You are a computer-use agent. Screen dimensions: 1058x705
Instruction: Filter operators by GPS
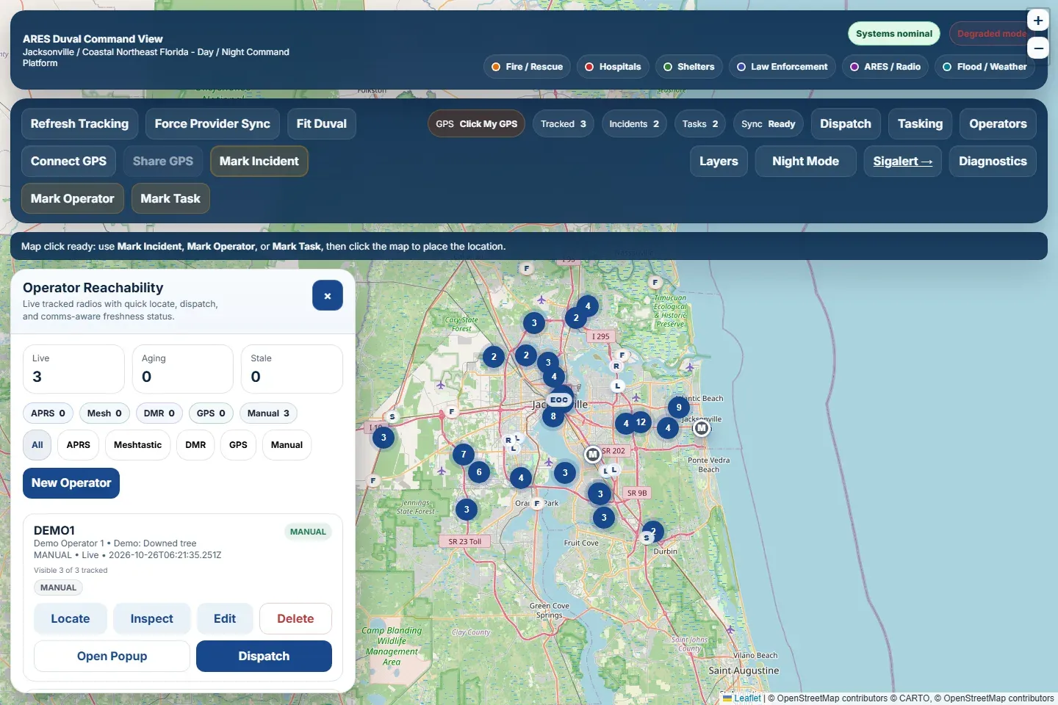point(238,445)
